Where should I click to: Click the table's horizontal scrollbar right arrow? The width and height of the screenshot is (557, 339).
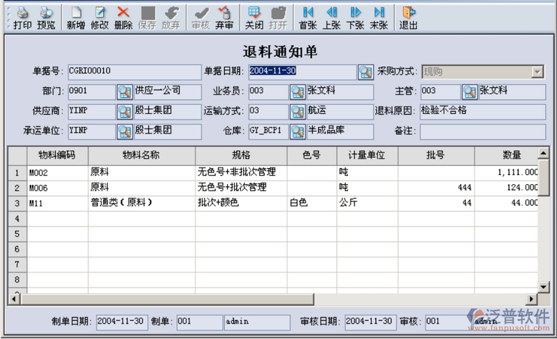tap(542, 299)
